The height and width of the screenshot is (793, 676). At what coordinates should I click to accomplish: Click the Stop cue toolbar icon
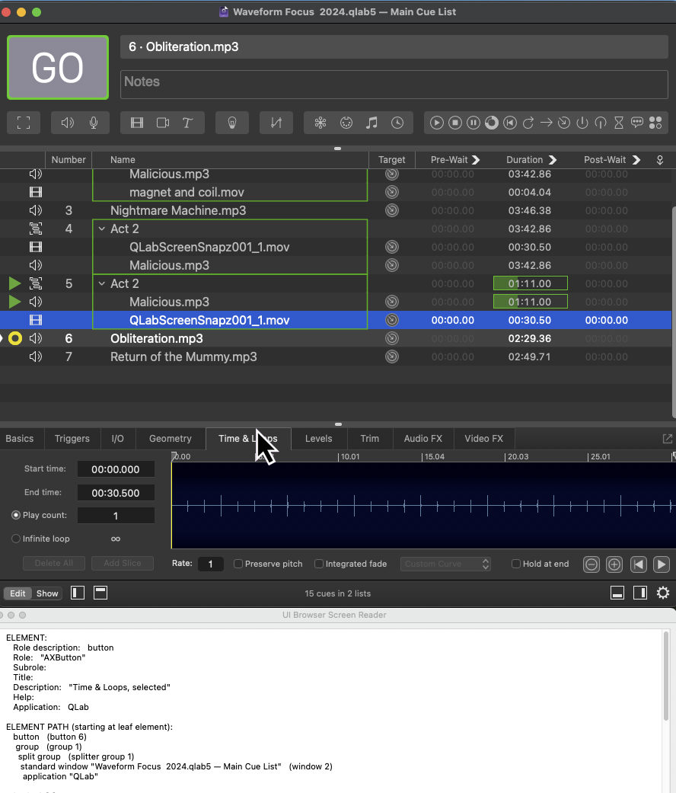(455, 123)
